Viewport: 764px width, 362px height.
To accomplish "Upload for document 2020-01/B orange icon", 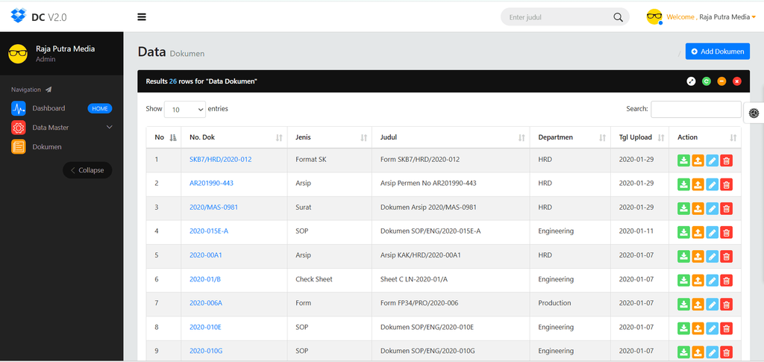I will (698, 280).
